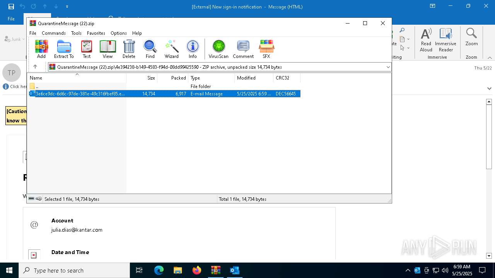The image size is (495, 278).
Task: Open the Options menu
Action: (x=118, y=33)
